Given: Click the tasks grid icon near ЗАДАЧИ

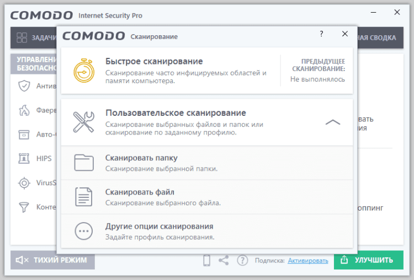Looking at the screenshot, I should (x=22, y=37).
